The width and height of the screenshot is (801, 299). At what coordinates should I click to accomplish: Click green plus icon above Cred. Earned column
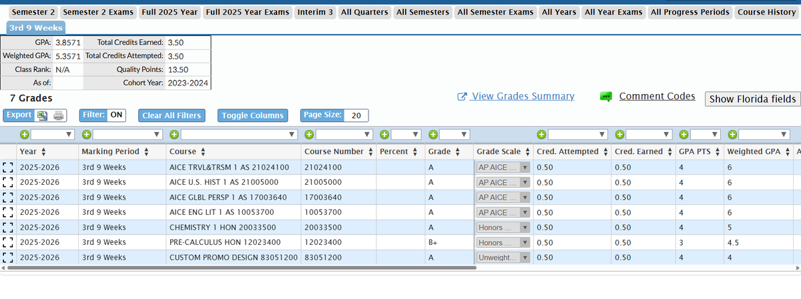point(620,134)
